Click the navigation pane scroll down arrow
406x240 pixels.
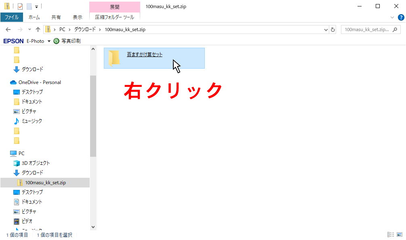click(x=93, y=227)
